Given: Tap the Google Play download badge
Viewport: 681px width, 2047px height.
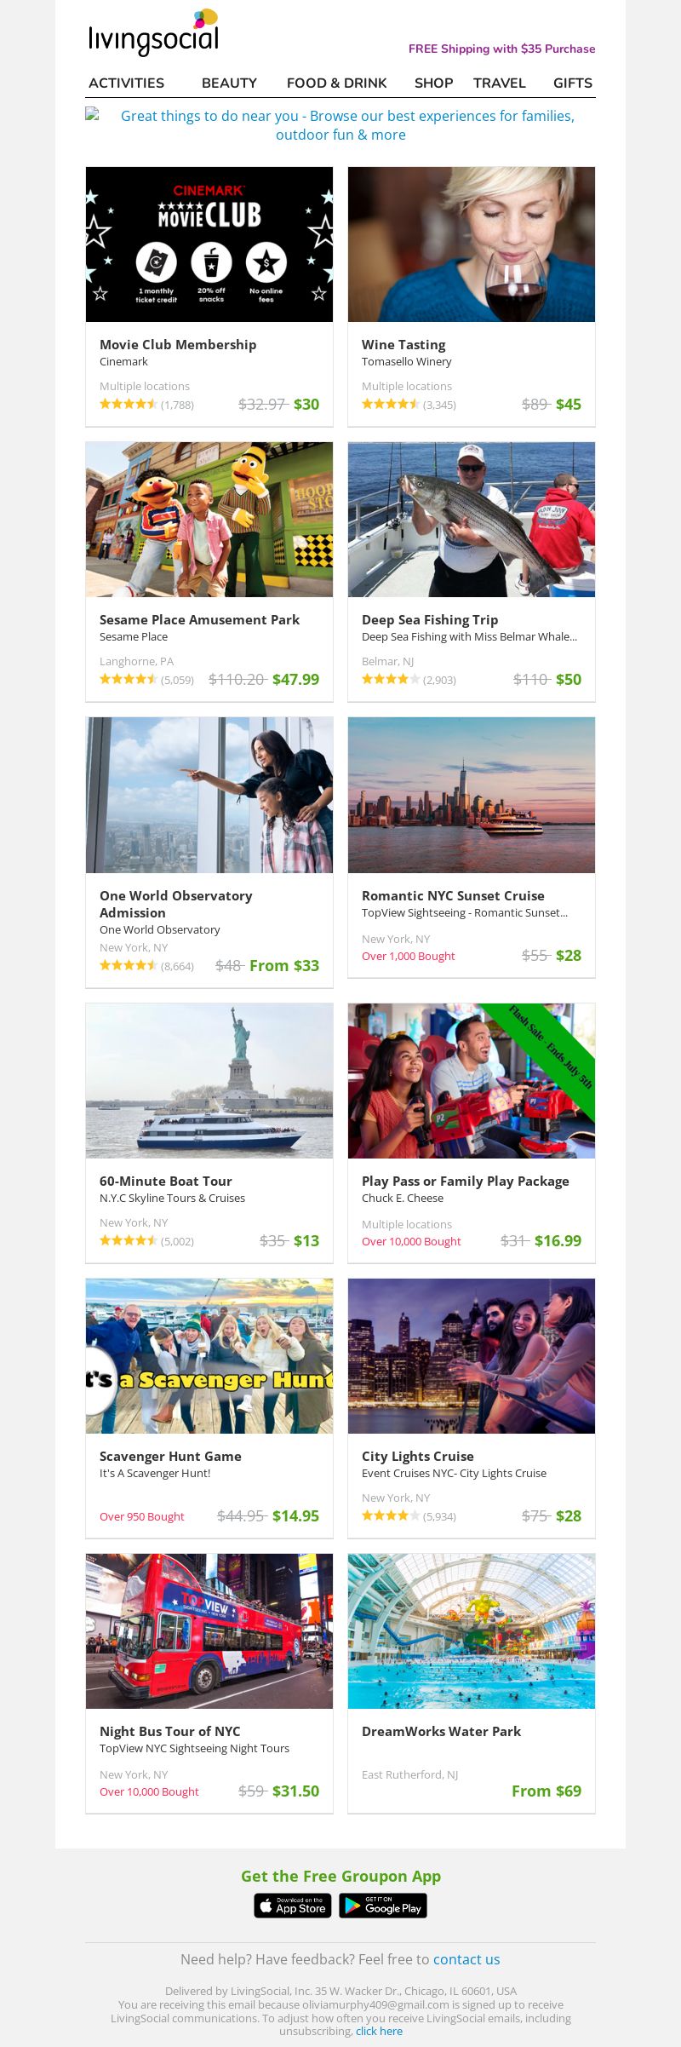Looking at the screenshot, I should [x=383, y=1906].
